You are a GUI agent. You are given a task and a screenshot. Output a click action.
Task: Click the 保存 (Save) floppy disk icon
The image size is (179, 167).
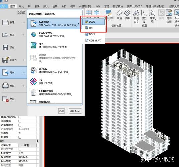pos(5,47)
